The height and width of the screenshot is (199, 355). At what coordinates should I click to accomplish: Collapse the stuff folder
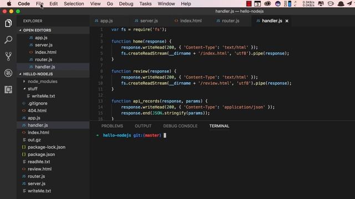click(53, 88)
